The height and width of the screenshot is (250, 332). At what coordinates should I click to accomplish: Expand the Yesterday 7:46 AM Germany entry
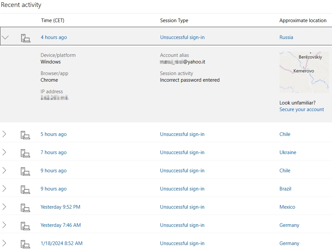coord(4,225)
